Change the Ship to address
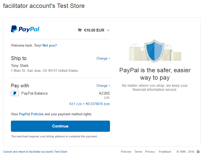Viewport: 204px width, 158px height. 102,59
